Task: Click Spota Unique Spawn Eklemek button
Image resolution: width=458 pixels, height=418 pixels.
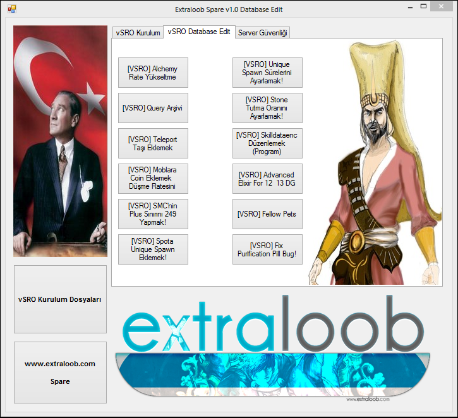Action: [x=153, y=249]
